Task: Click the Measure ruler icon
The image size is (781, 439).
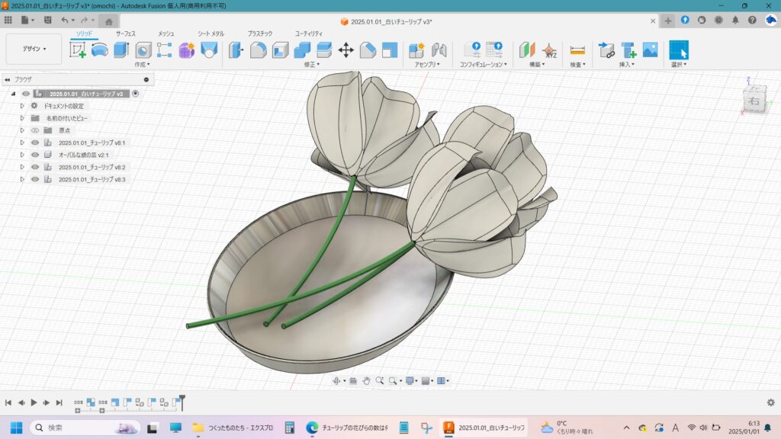Action: [577, 50]
